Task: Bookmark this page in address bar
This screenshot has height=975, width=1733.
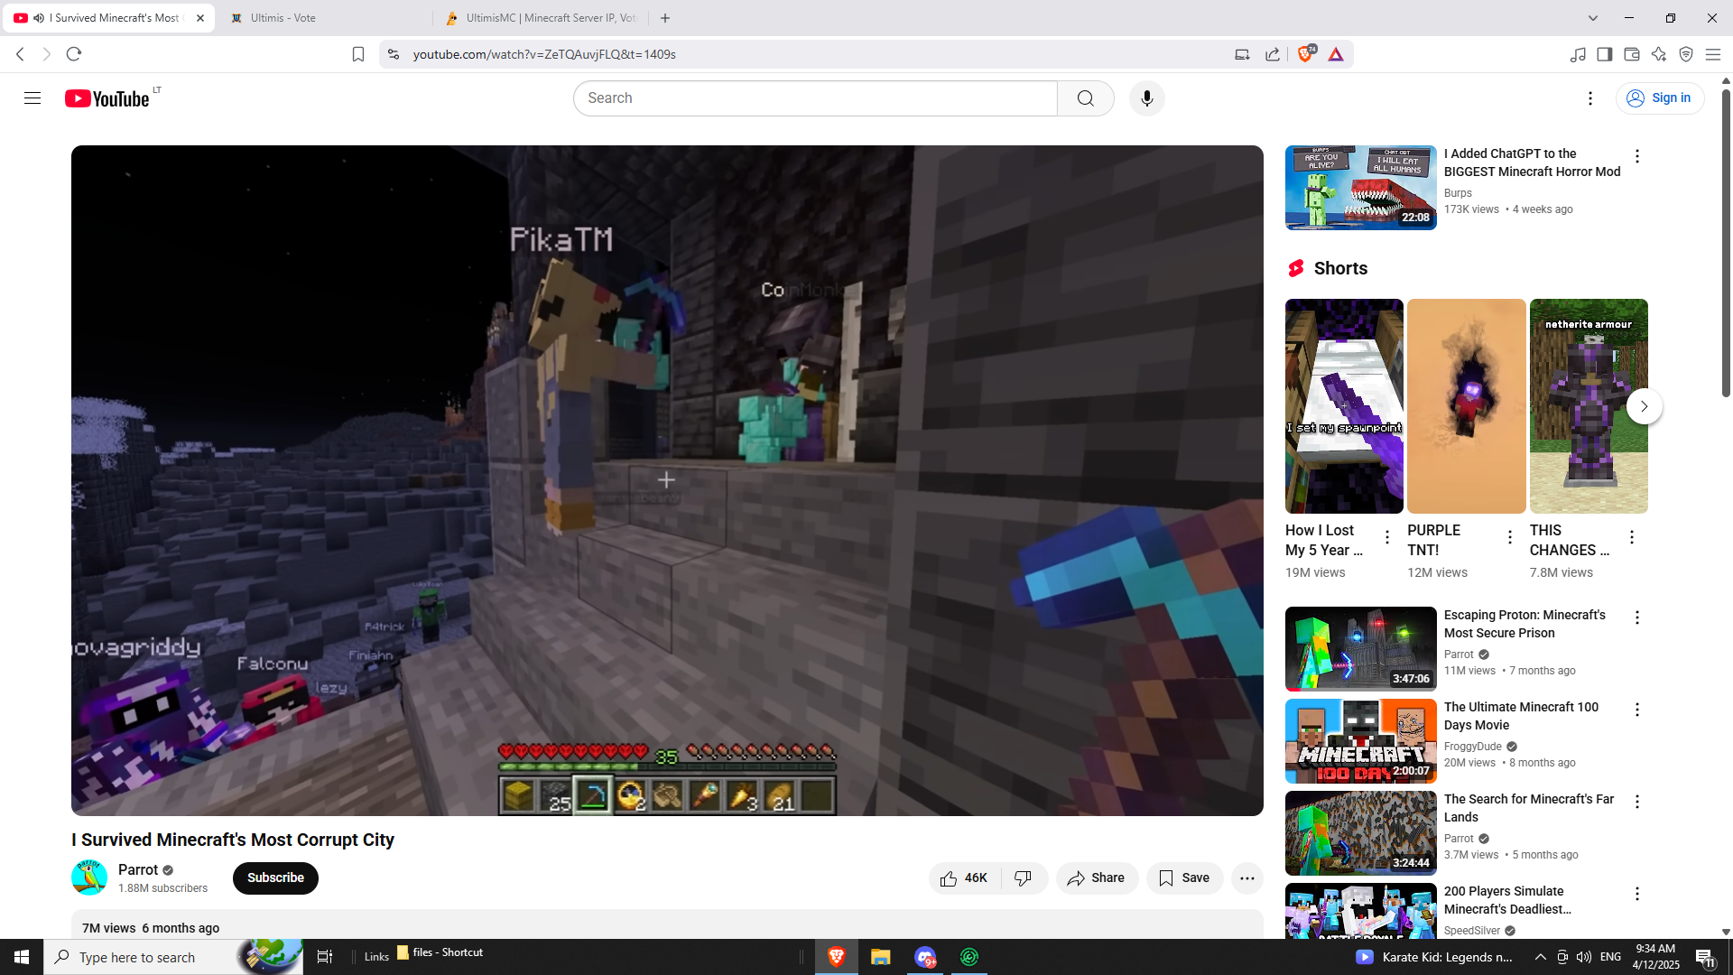Action: pos(358,54)
